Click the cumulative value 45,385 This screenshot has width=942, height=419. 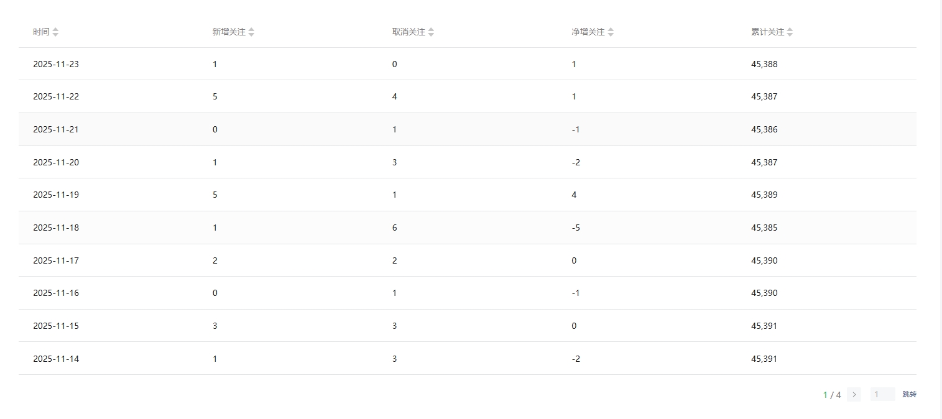coord(764,228)
